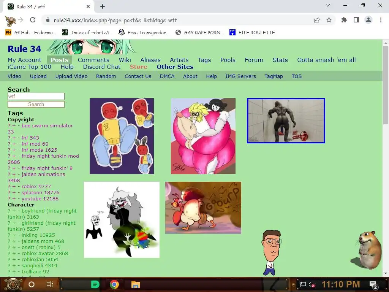Open Contact Us in the submenu
This screenshot has width=389, height=292.
click(138, 76)
